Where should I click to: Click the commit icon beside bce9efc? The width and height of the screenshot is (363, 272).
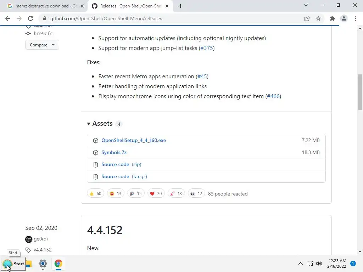pos(28,34)
